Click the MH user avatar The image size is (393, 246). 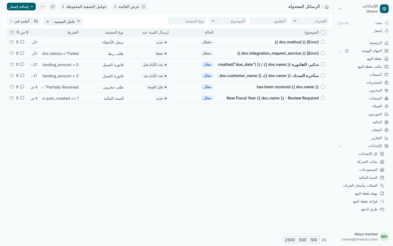[x=384, y=237]
